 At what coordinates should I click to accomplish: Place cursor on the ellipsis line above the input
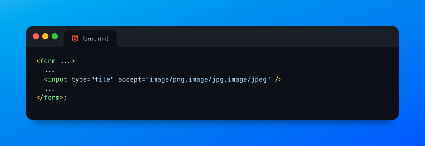click(x=50, y=71)
